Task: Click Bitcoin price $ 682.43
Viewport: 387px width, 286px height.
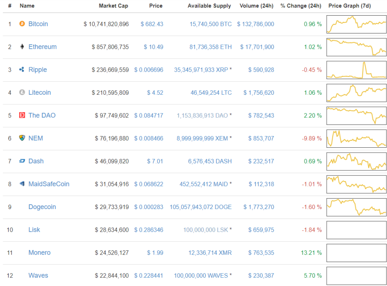Action: tap(152, 24)
